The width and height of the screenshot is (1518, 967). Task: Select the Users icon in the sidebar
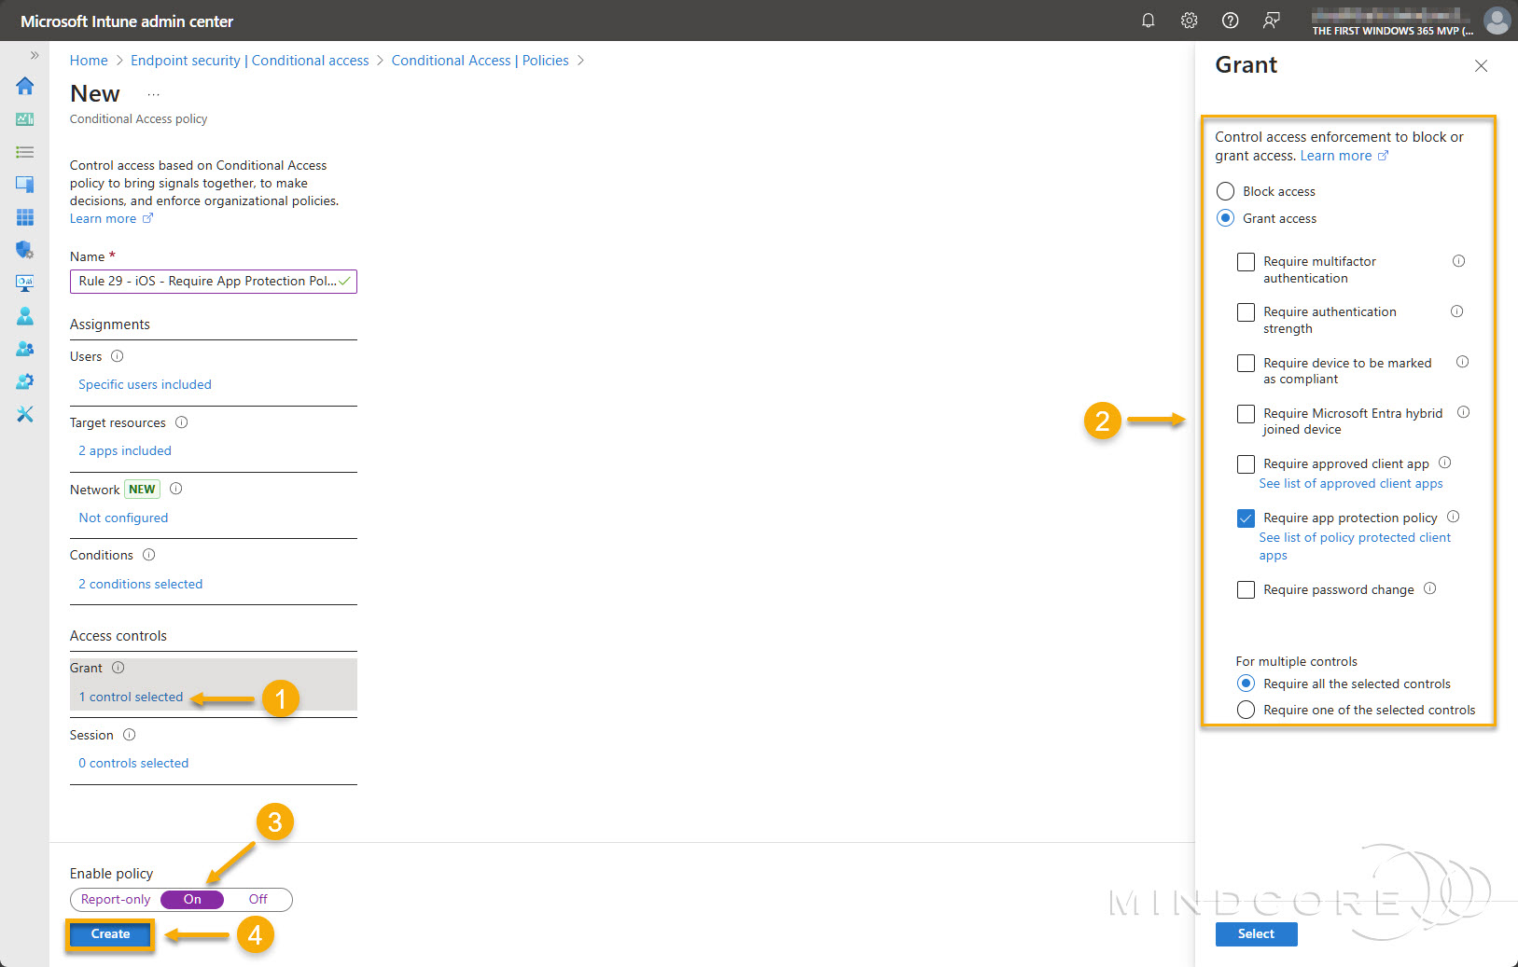point(24,315)
